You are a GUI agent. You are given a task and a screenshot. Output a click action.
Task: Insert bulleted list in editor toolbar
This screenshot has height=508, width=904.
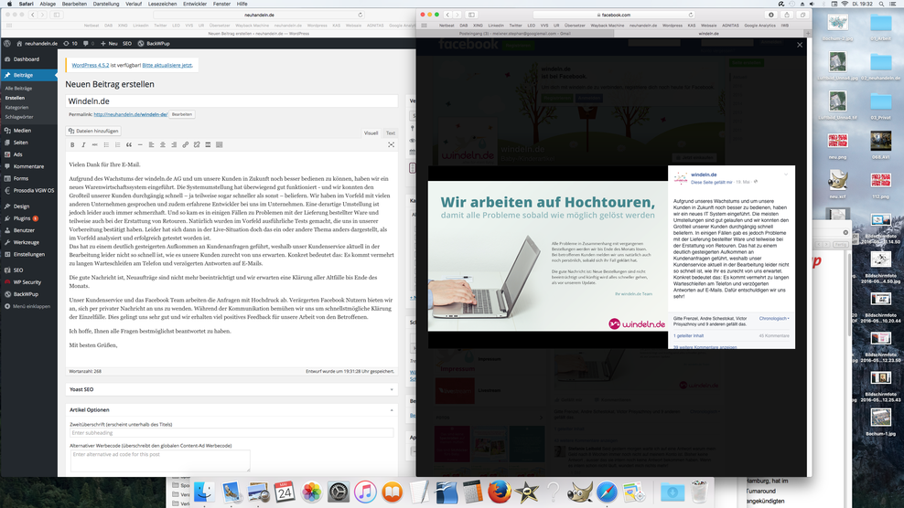pyautogui.click(x=106, y=145)
